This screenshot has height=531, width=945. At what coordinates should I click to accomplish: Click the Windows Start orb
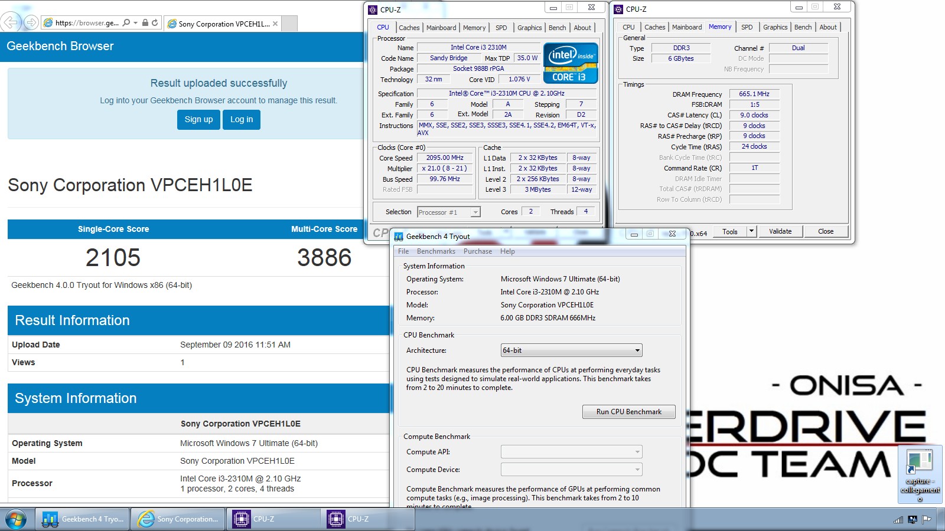coord(16,519)
